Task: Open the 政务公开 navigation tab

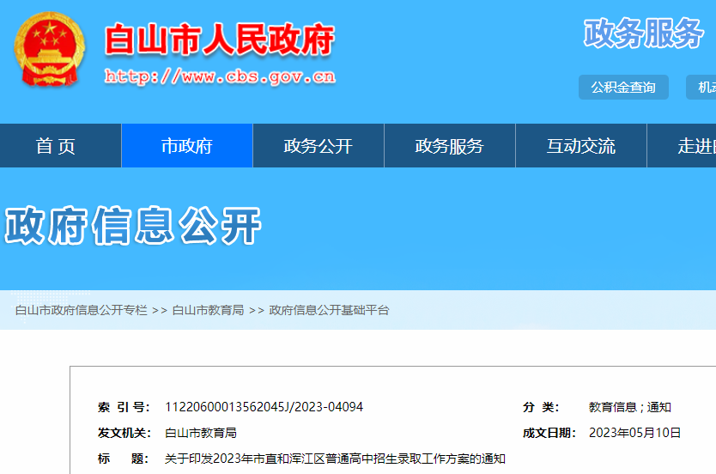Action: click(319, 146)
